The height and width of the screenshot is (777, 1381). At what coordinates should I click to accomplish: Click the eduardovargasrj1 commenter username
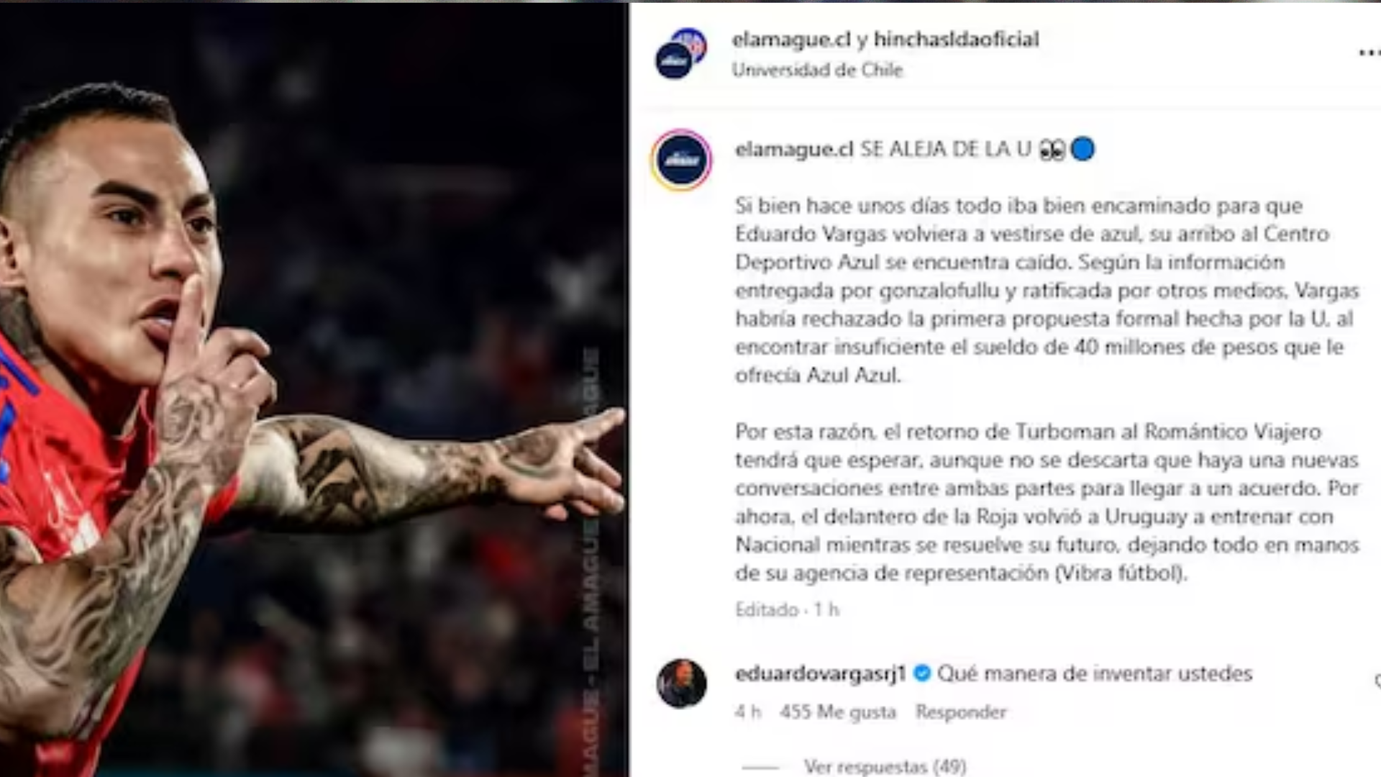(x=820, y=673)
